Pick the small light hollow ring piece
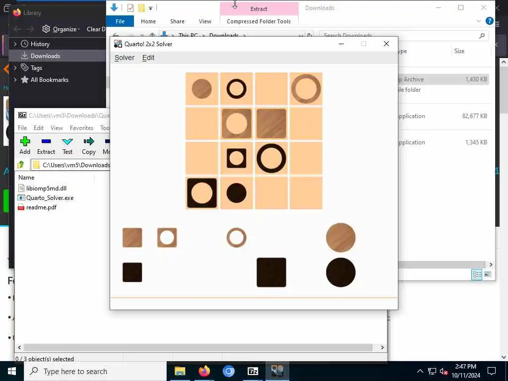Image resolution: width=508 pixels, height=381 pixels. 237,238
